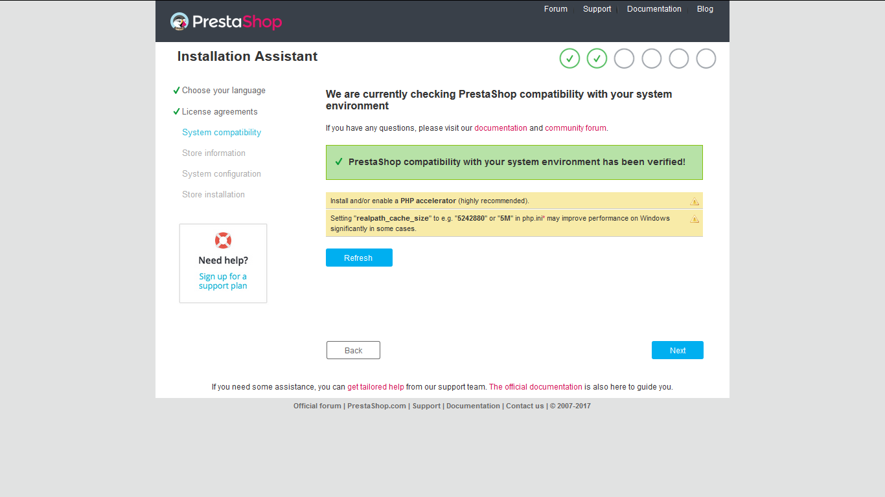885x497 pixels.
Task: Click the third step progress circle
Action: [x=624, y=58]
